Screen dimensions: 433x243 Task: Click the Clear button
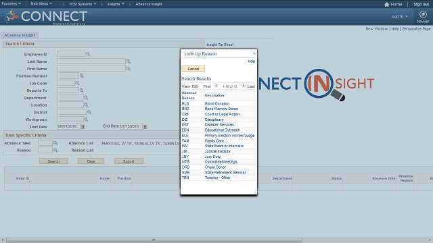91,161
